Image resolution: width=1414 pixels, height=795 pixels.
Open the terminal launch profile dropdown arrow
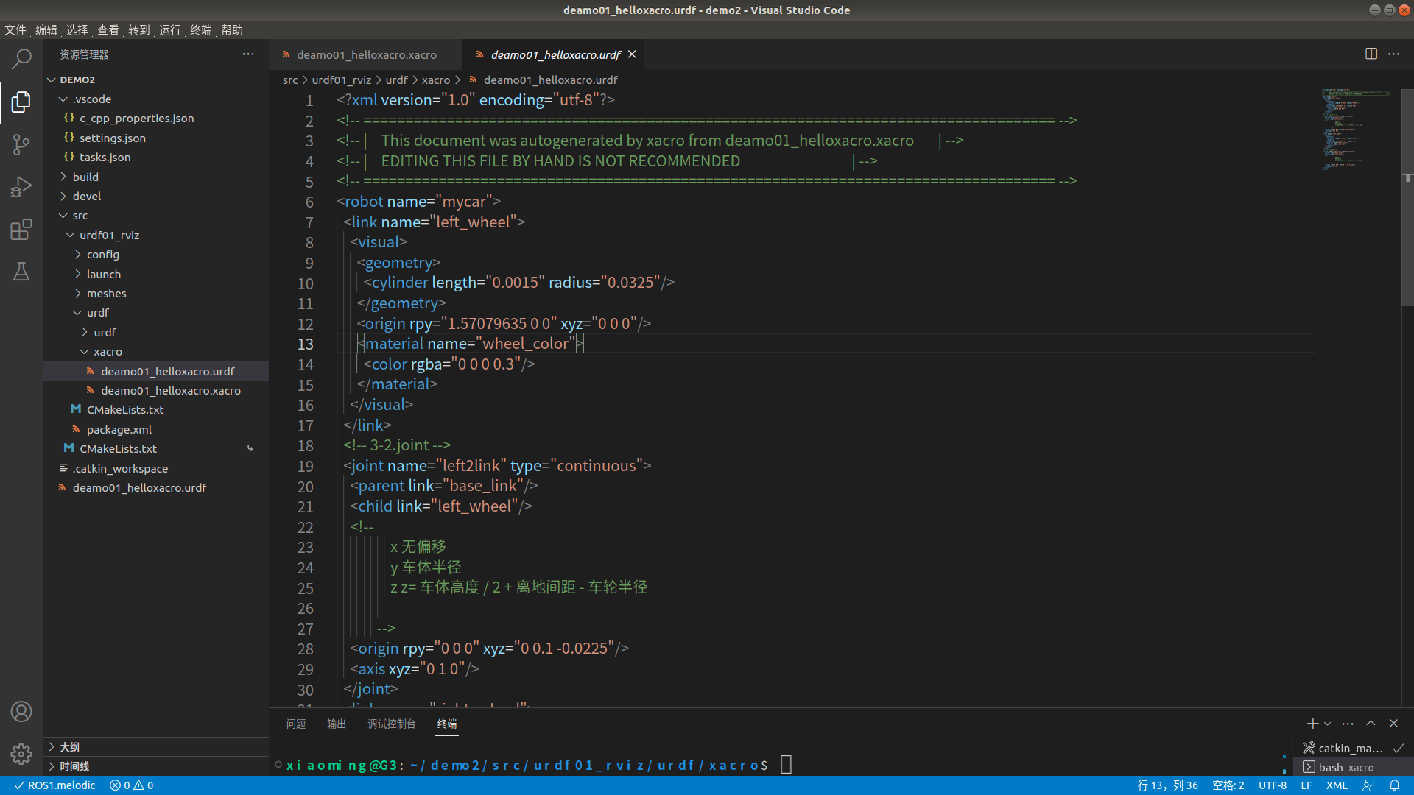point(1328,724)
